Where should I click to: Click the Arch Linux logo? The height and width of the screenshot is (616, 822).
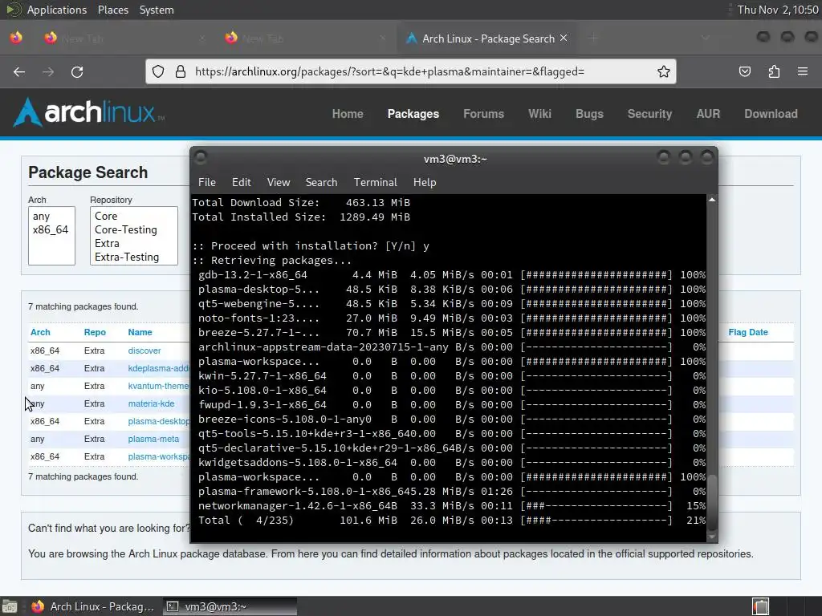[88, 112]
